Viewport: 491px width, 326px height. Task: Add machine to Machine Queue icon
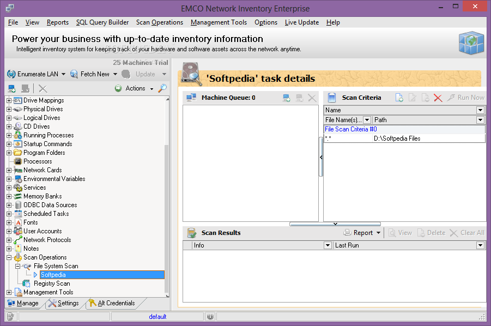[286, 98]
